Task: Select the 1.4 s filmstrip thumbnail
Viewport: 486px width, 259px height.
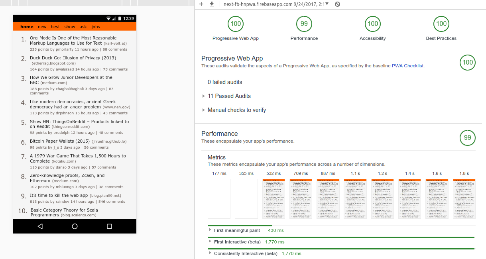Action: point(409,199)
